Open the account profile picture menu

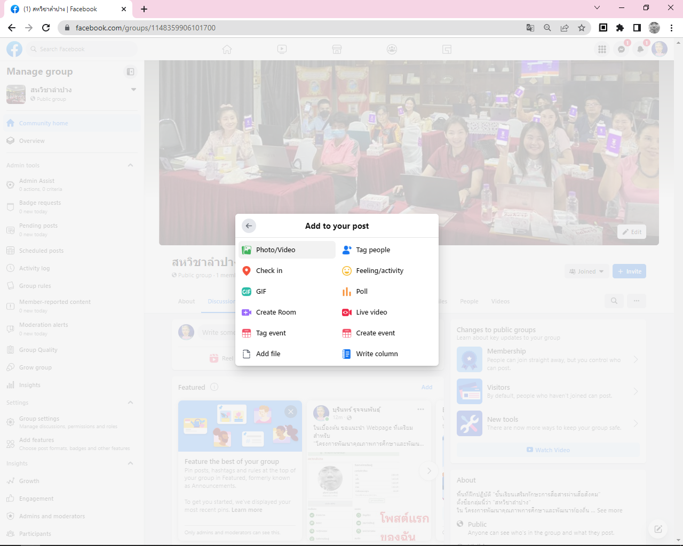pyautogui.click(x=660, y=49)
